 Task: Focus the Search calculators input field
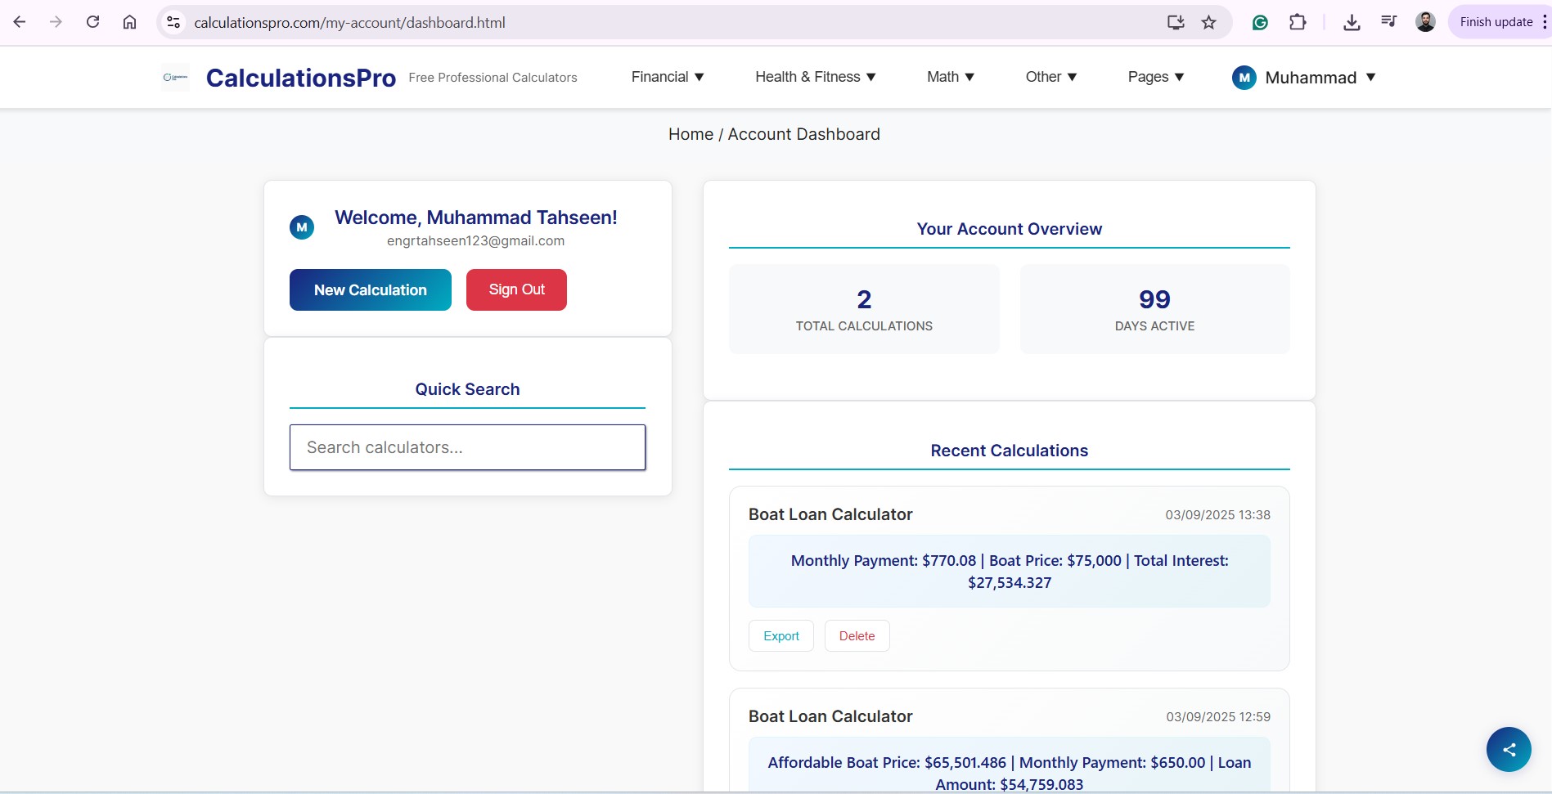point(467,447)
